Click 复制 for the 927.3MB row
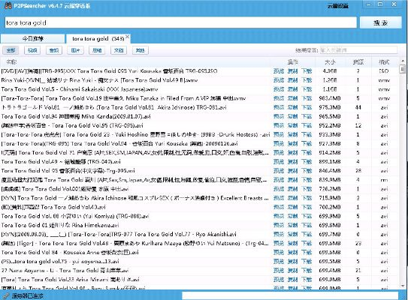Viewport: 408px width, 300px height. click(x=292, y=144)
